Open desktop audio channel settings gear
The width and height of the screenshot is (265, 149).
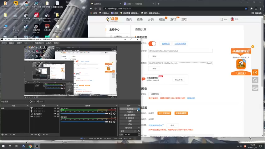coord(114,122)
